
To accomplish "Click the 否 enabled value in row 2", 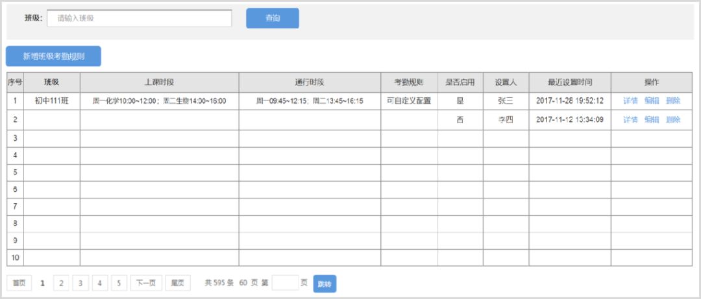I will [x=460, y=120].
